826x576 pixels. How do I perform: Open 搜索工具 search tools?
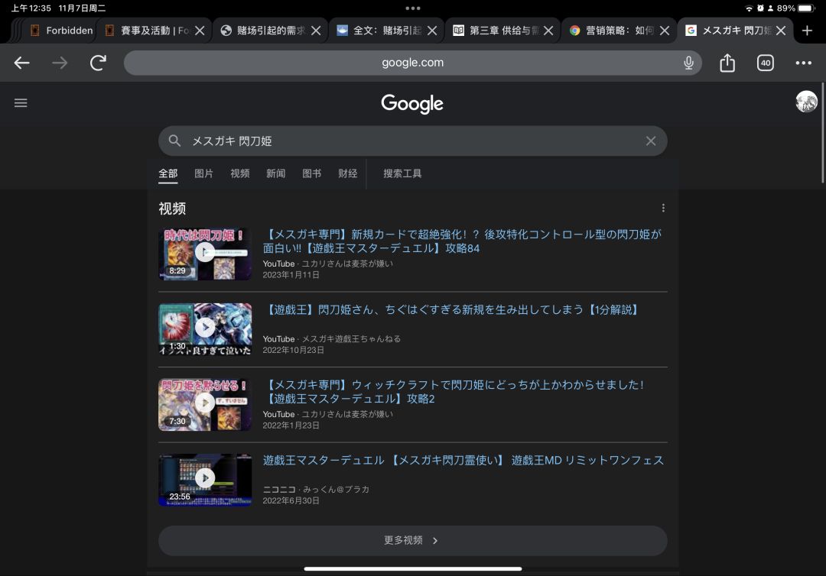[x=402, y=173]
